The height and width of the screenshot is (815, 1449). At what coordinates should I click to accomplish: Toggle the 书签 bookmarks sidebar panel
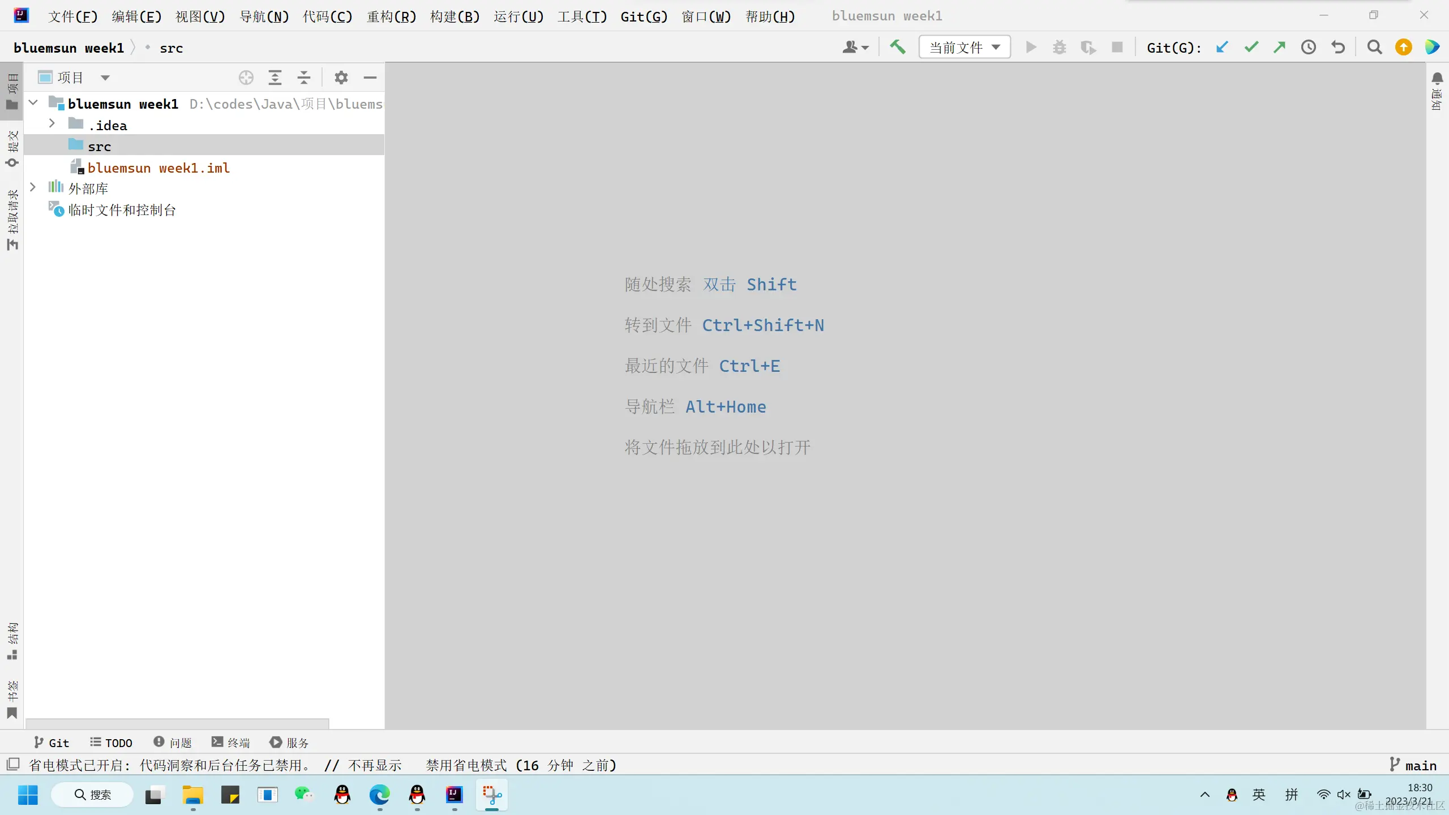click(12, 700)
